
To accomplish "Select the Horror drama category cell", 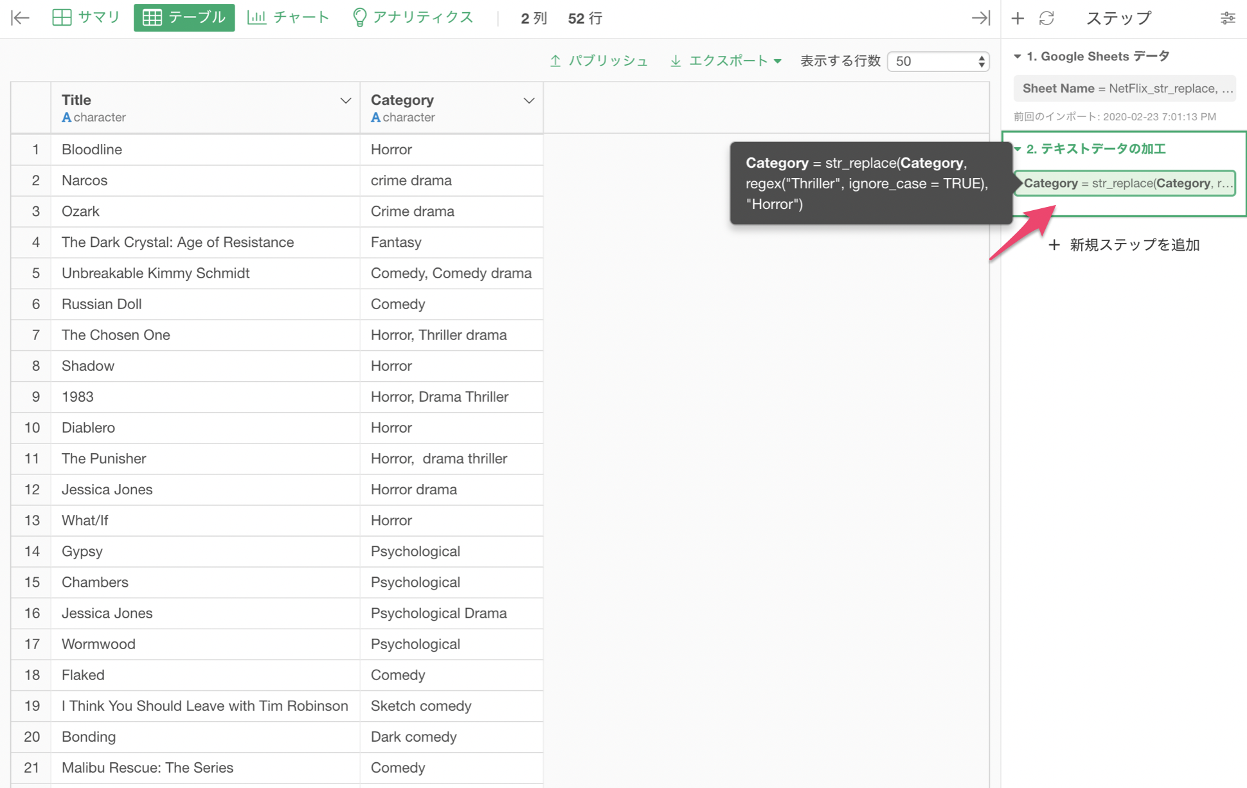I will [x=451, y=490].
